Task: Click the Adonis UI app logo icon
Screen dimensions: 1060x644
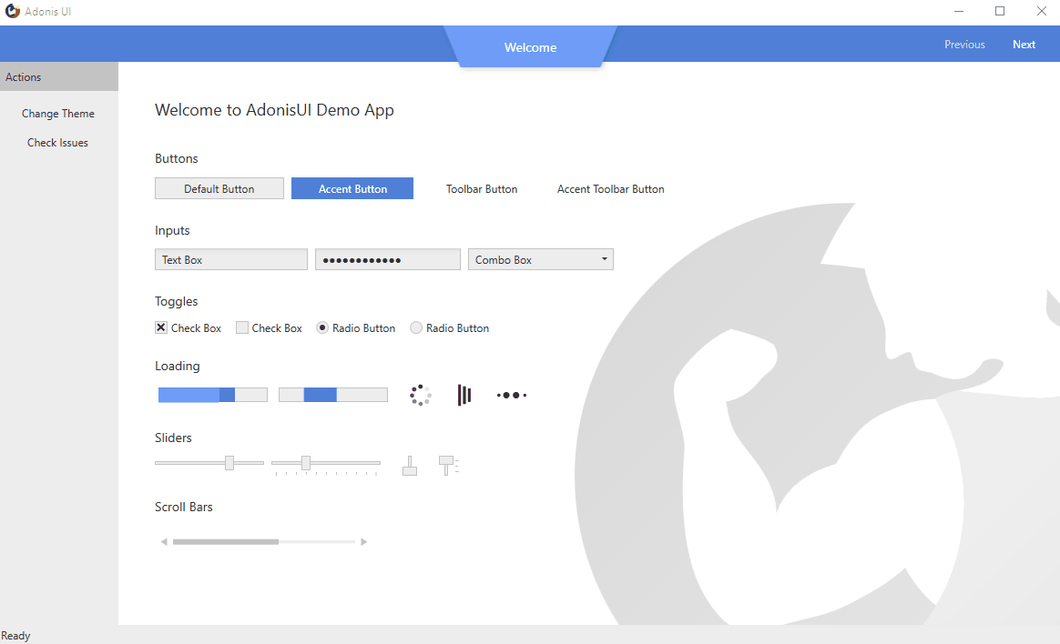Action: click(x=12, y=11)
